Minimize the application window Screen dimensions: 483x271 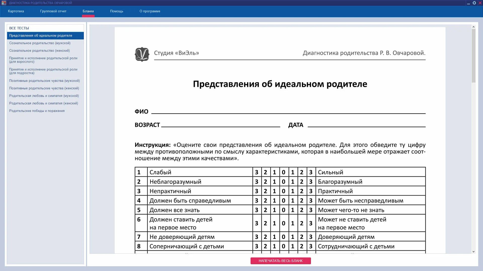(x=468, y=3)
